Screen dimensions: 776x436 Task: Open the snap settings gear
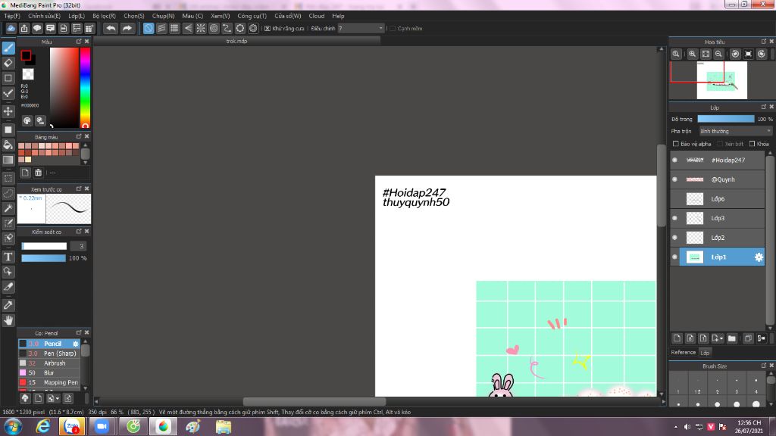pos(253,29)
